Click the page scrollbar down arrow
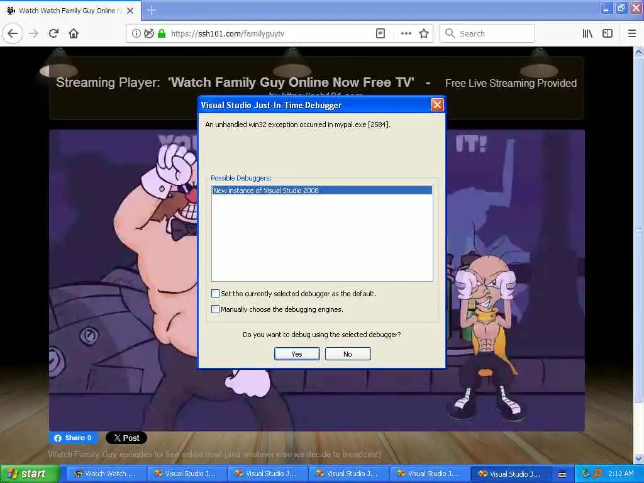This screenshot has width=644, height=483. click(x=638, y=458)
